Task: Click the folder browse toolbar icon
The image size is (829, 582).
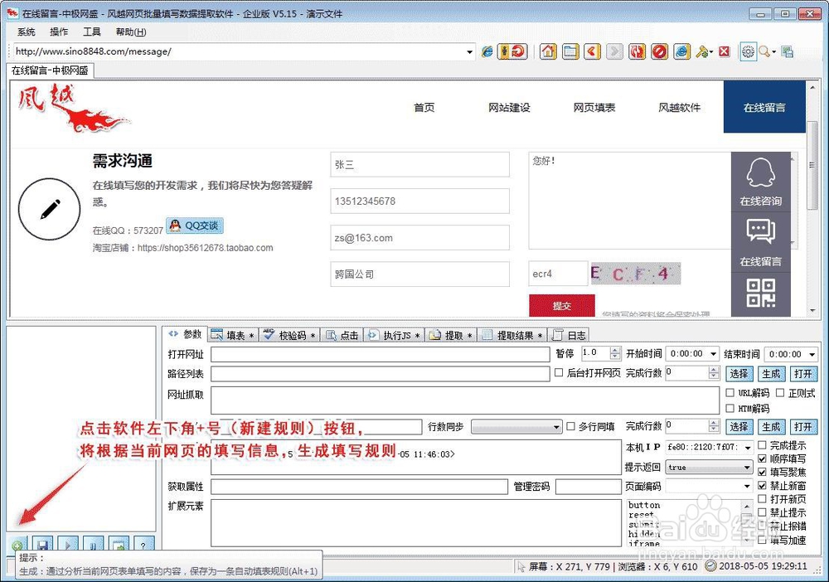Action: (570, 51)
